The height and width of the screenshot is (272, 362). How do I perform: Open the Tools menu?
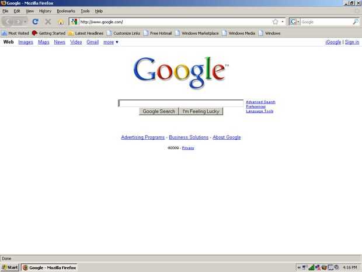(85, 11)
